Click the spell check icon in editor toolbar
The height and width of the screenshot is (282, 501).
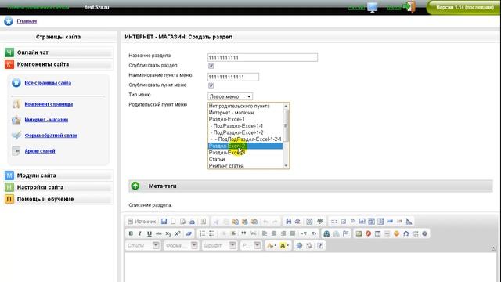(320, 221)
